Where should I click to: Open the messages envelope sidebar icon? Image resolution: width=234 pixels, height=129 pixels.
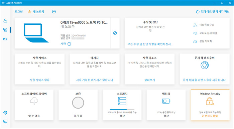5,39
